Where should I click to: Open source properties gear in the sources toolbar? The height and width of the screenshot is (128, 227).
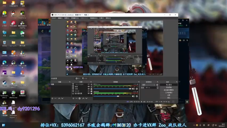(x=79, y=98)
